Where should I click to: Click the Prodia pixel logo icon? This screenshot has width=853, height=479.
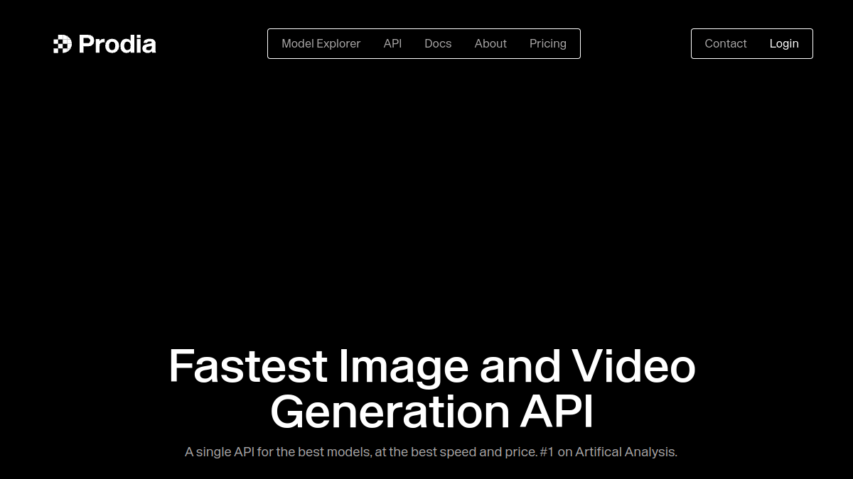point(63,44)
